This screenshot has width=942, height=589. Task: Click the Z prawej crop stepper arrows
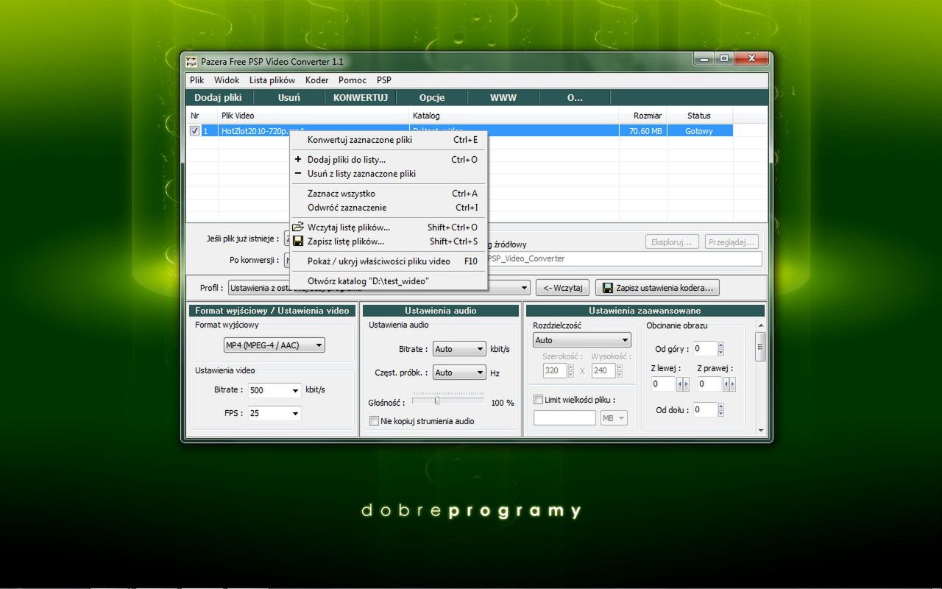point(729,384)
